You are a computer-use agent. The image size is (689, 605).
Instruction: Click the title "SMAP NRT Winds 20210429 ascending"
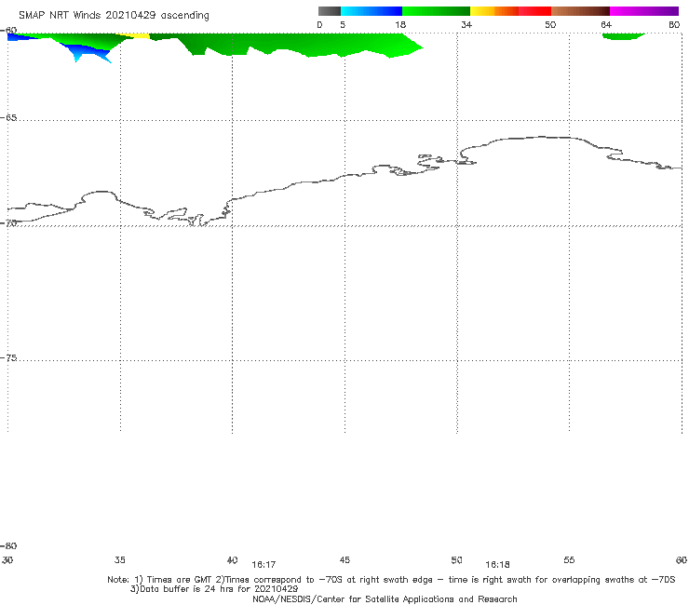[114, 15]
